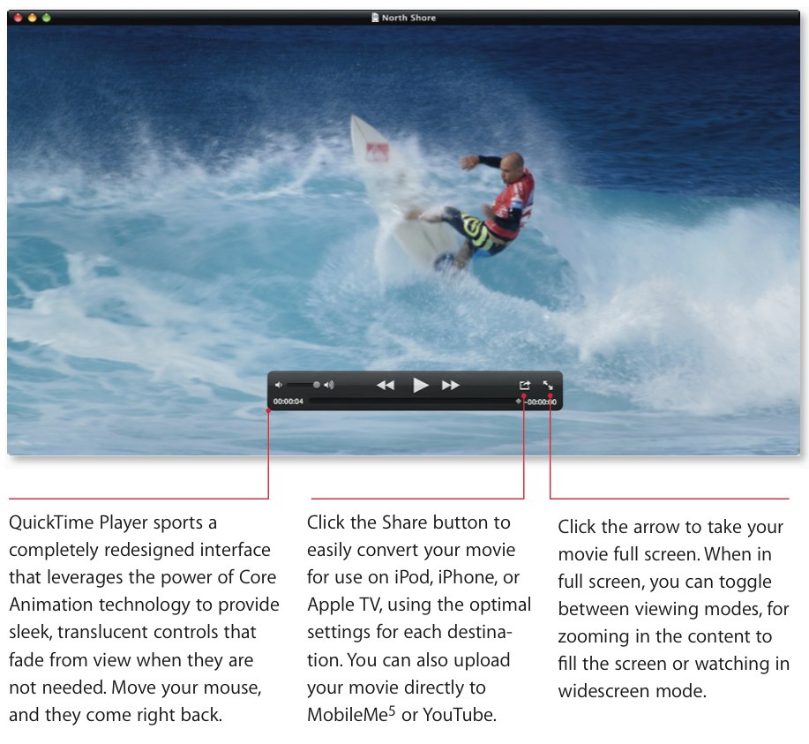Click the Play button in the controller
This screenshot has width=809, height=744.
click(x=421, y=385)
